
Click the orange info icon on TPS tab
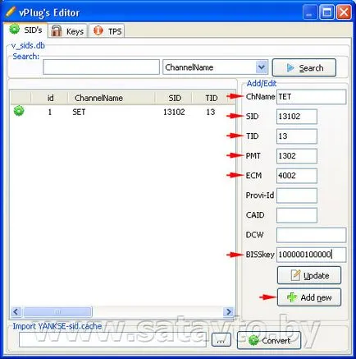(x=98, y=30)
